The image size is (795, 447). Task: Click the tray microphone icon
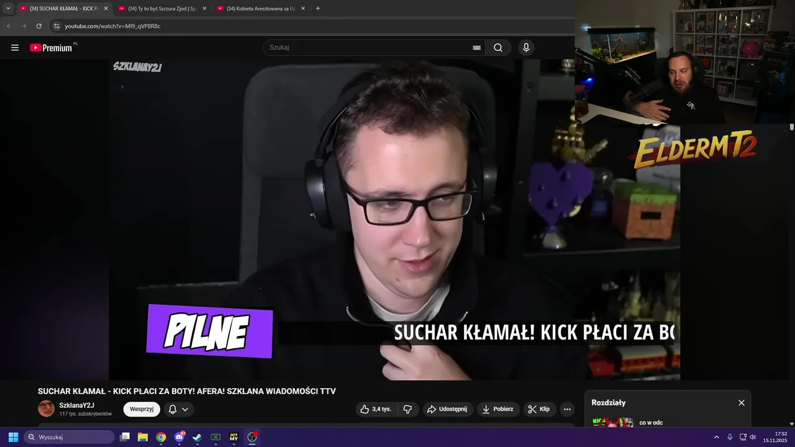[x=730, y=437]
